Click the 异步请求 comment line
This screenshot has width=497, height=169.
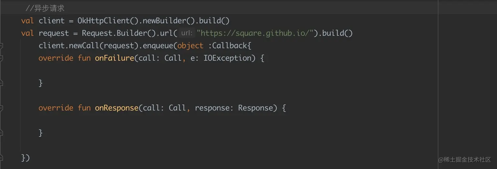[x=45, y=8]
